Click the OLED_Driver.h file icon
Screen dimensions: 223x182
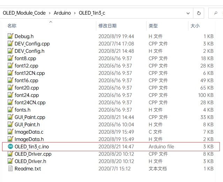[10, 161]
